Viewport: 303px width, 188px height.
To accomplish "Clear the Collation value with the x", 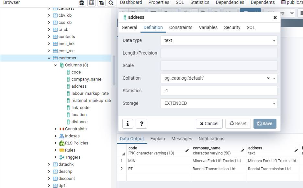I will tap(268, 78).
